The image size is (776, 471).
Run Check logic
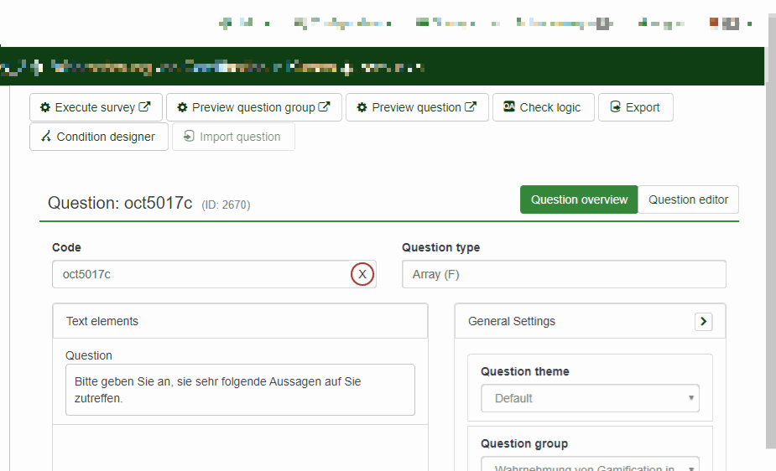pyautogui.click(x=544, y=107)
